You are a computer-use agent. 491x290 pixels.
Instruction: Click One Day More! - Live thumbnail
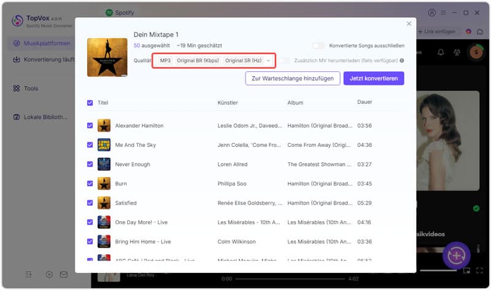point(104,222)
